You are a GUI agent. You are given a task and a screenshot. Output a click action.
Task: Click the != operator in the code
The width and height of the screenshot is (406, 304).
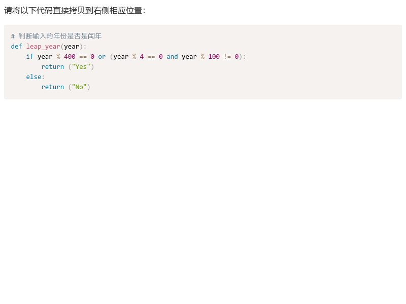click(227, 57)
